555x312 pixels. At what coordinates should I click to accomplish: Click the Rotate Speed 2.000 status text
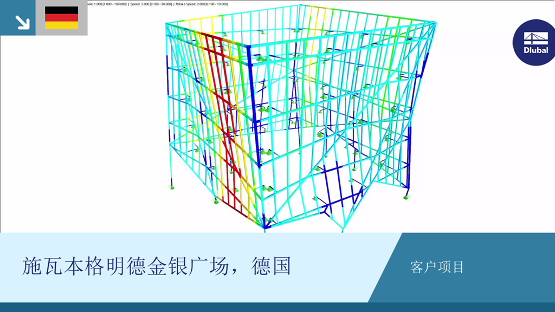(202, 4)
